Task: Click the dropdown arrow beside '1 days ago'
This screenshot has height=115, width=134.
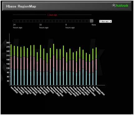Action: pos(111,21)
